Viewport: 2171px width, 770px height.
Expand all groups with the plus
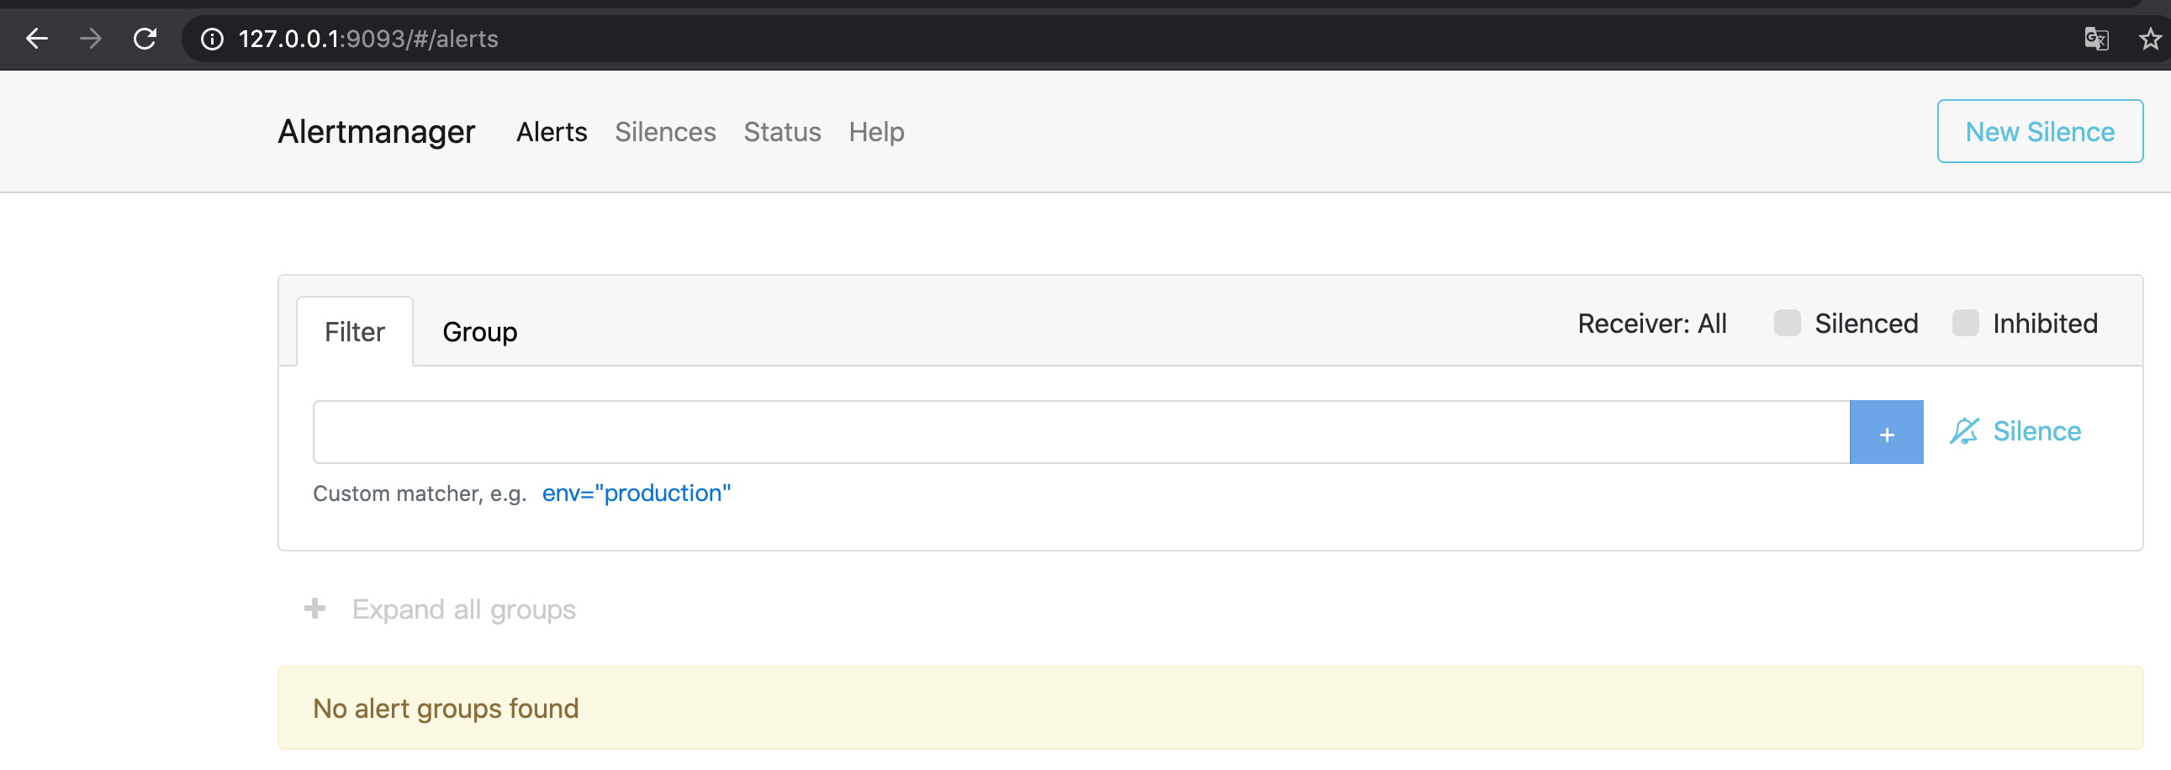click(315, 609)
